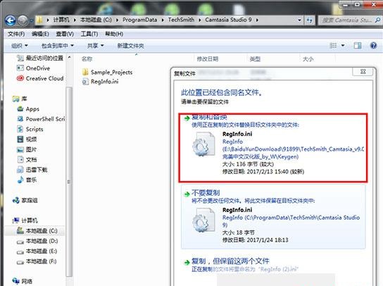Click the Forward navigation arrow button

(x=23, y=20)
